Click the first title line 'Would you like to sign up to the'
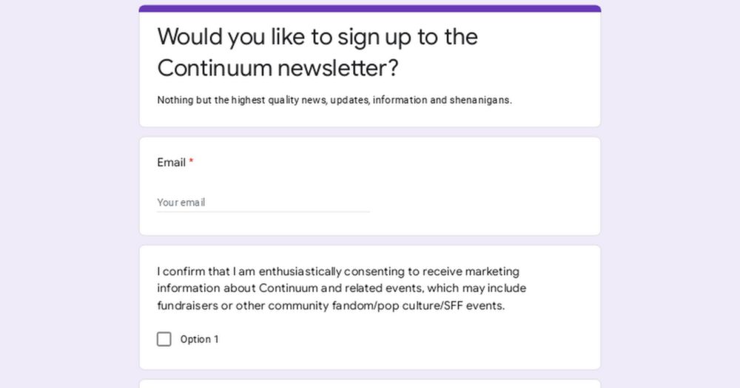Viewport: 740px width, 388px height. tap(317, 36)
